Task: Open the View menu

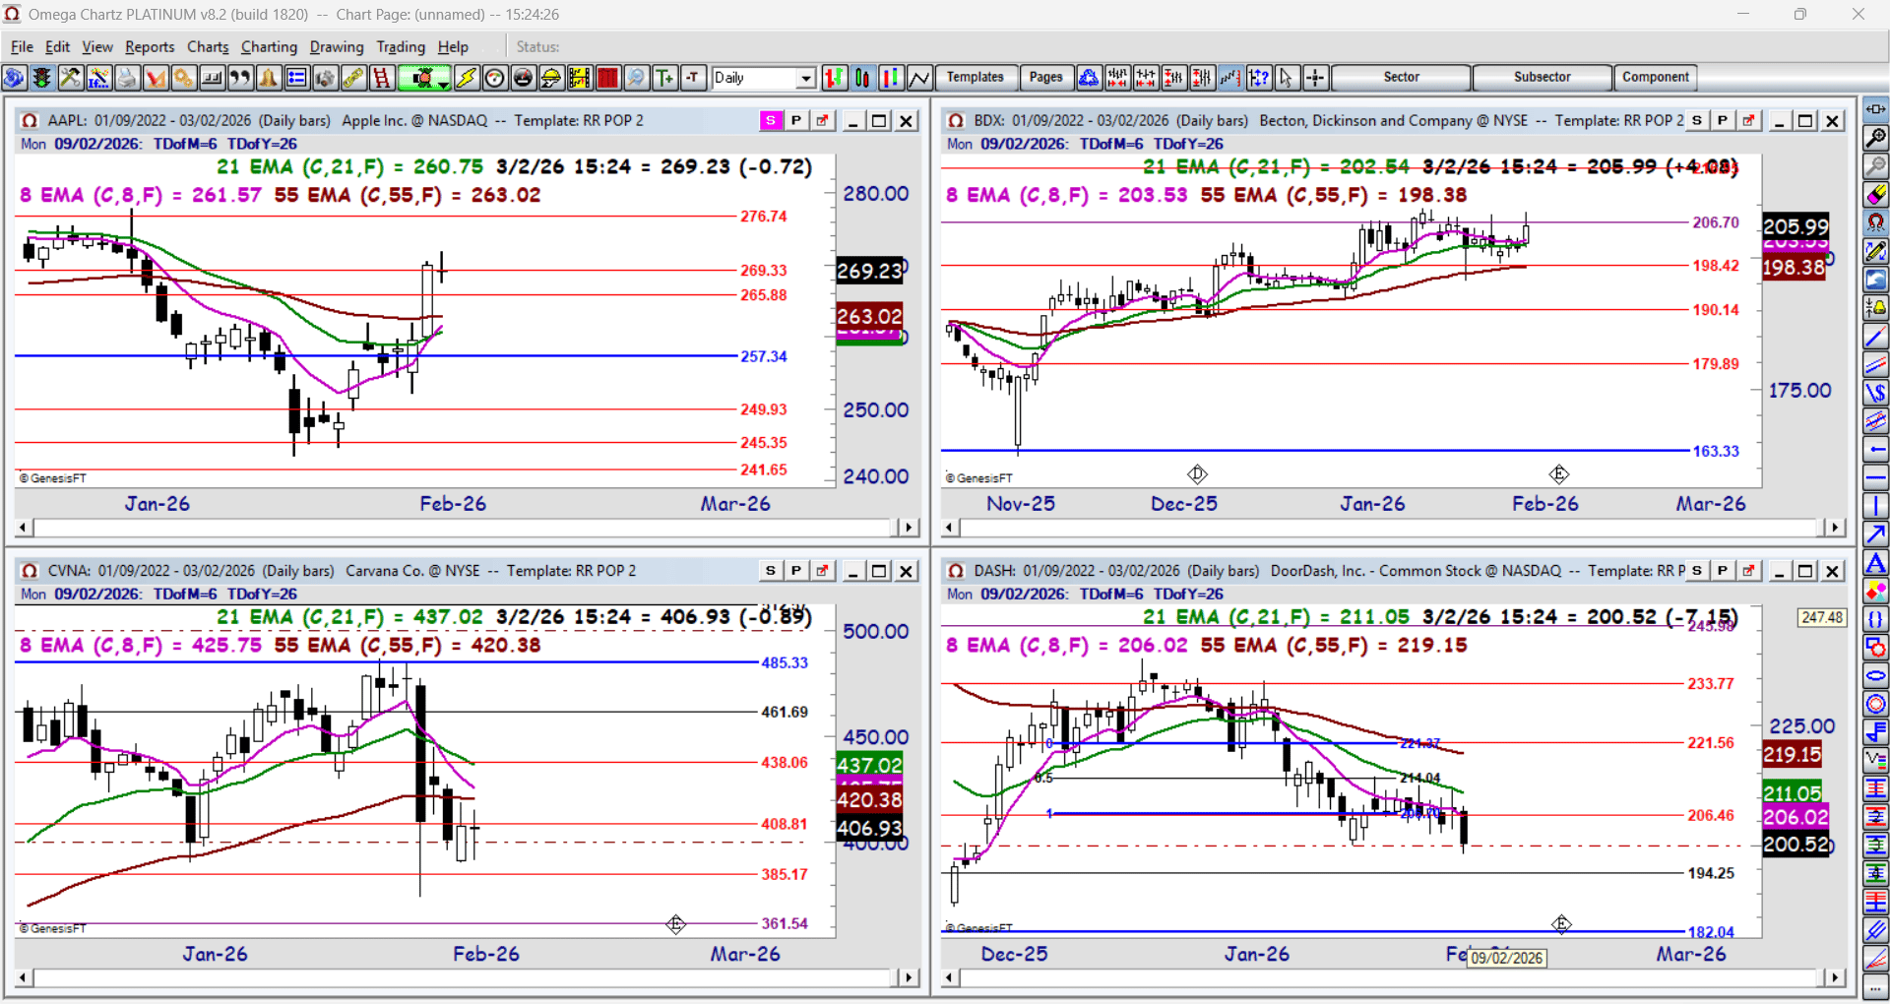Action: point(96,46)
